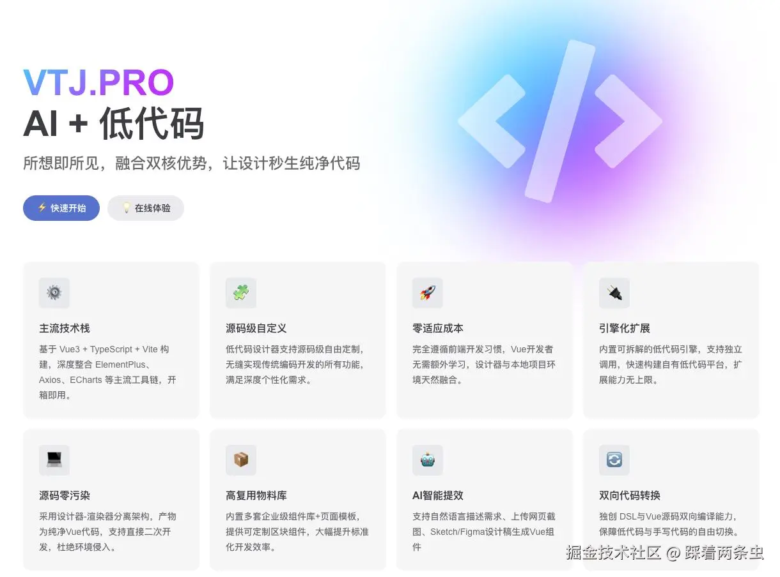Click the description starting 内置多套企业级组件库
The width and height of the screenshot is (780, 577).
pyautogui.click(x=297, y=532)
